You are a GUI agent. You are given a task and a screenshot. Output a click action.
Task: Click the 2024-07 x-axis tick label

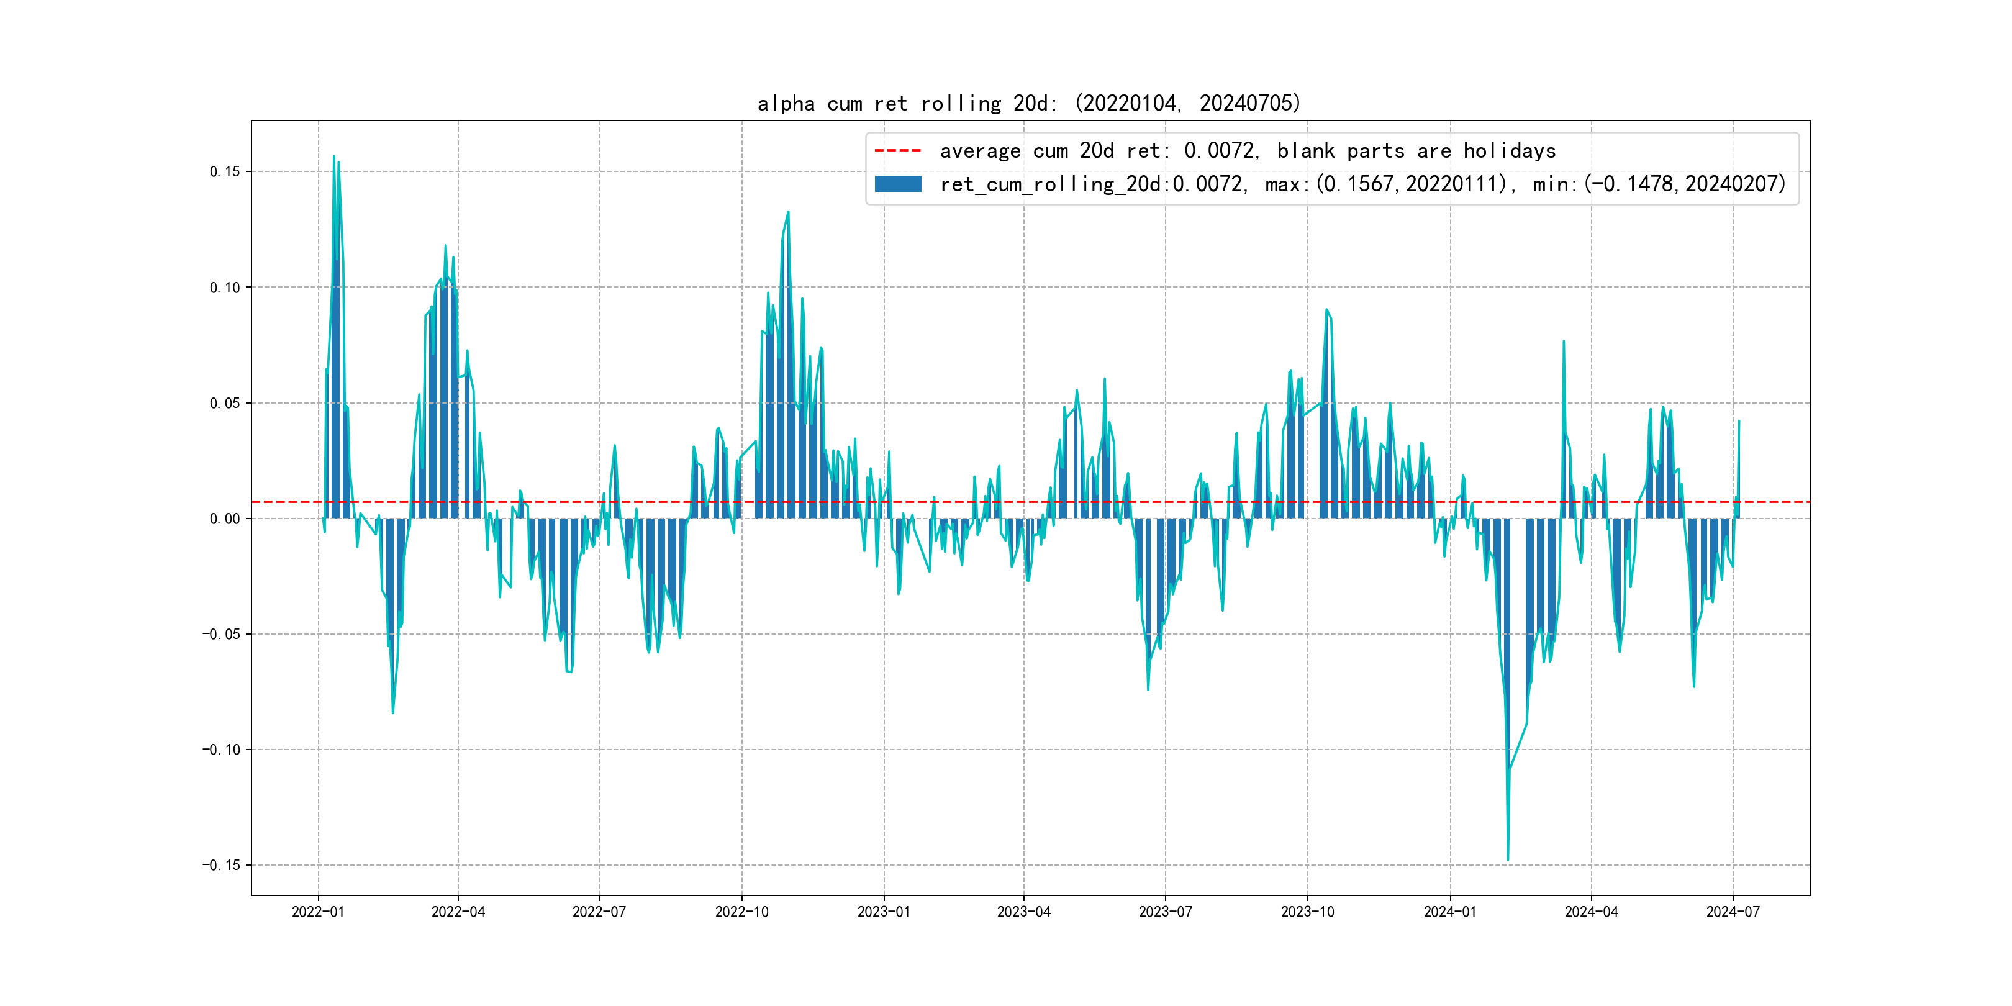click(x=1733, y=912)
